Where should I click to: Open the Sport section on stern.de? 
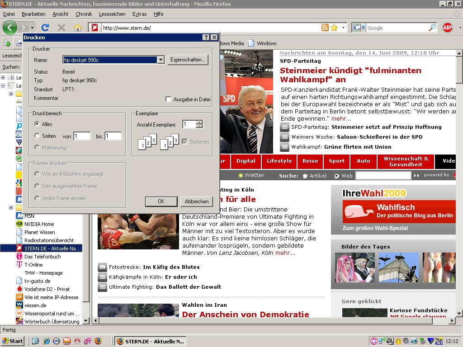pos(336,161)
